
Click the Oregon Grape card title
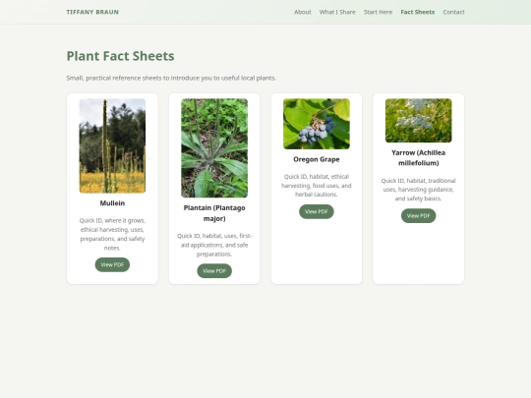tap(317, 159)
